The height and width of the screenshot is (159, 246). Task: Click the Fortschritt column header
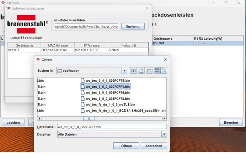pos(128,45)
